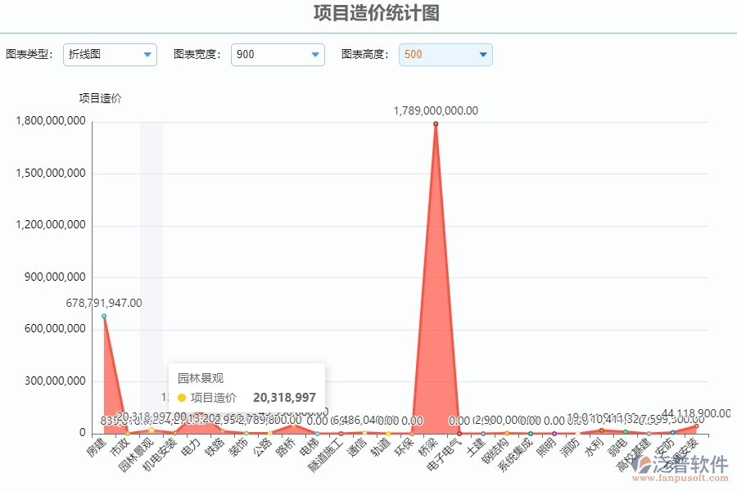Click the chart title 项目造价统计图
737x491 pixels.
tap(376, 14)
